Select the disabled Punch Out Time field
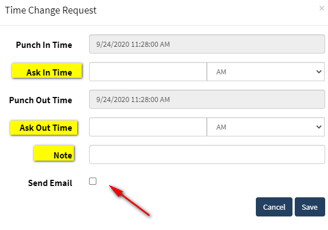 207,99
